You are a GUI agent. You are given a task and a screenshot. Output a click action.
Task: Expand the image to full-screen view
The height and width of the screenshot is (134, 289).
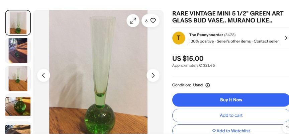point(133,21)
